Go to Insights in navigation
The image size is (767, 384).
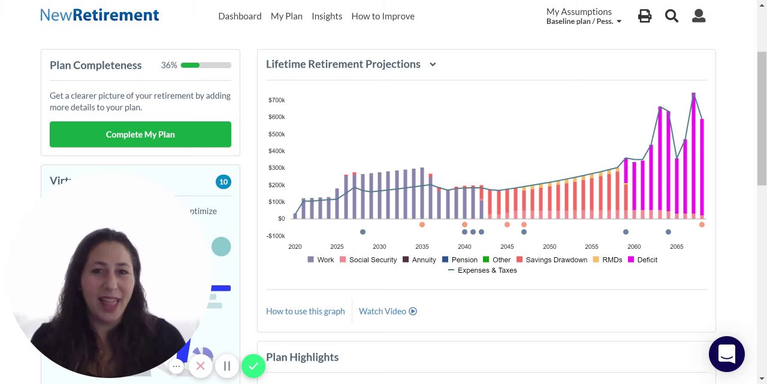click(327, 16)
